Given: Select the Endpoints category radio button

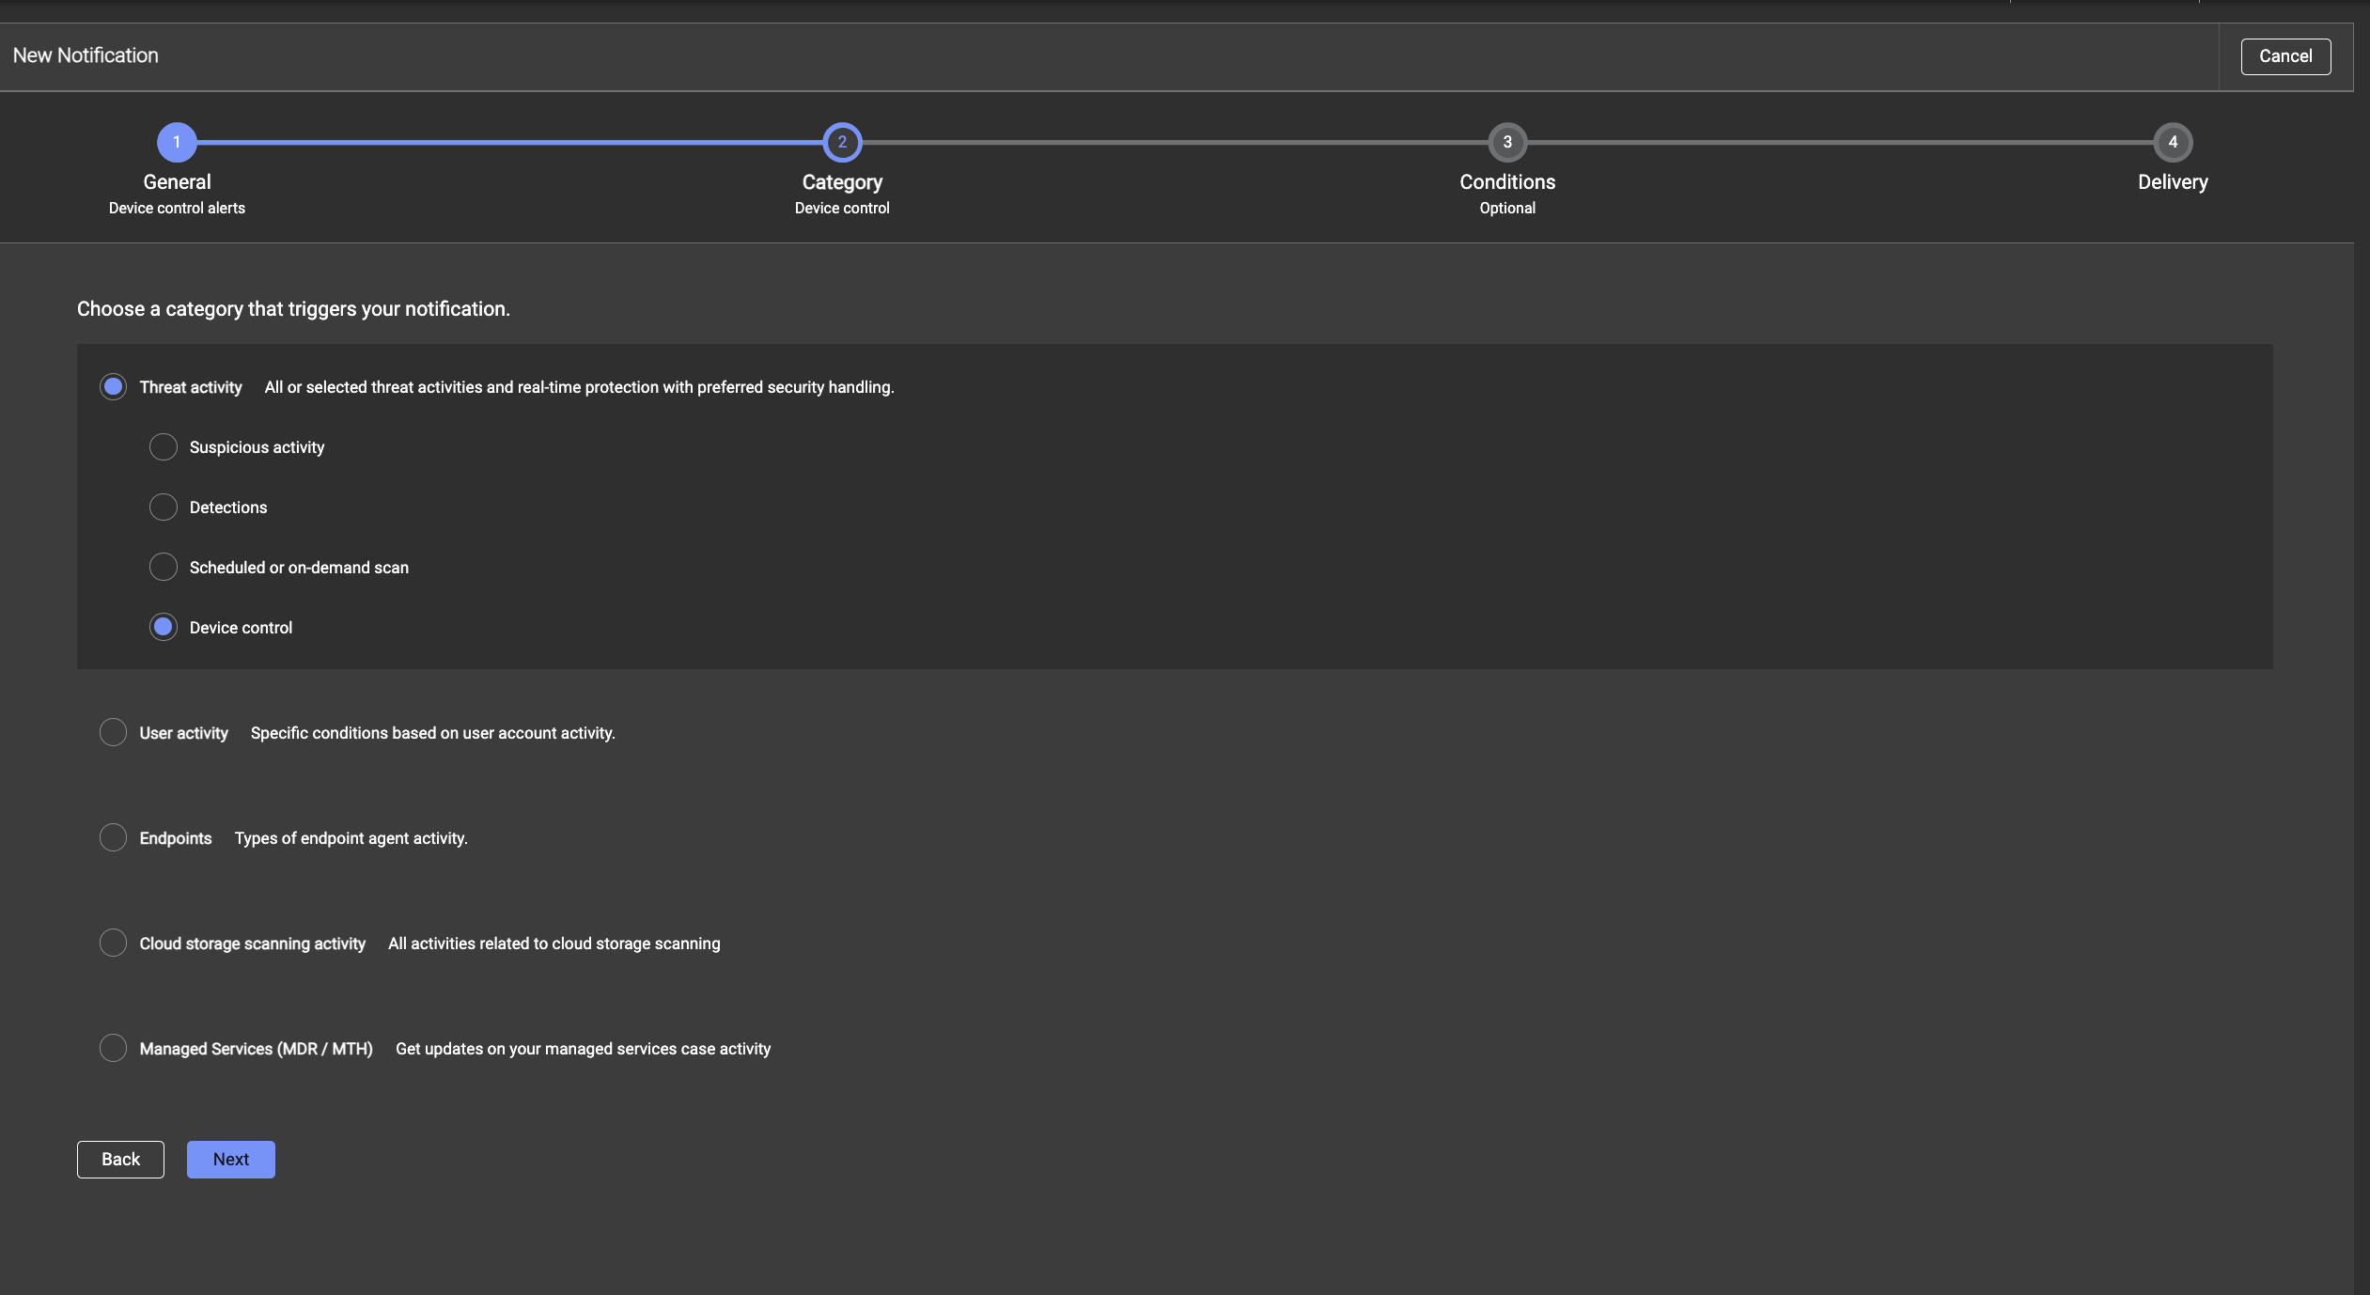Looking at the screenshot, I should [x=113, y=838].
